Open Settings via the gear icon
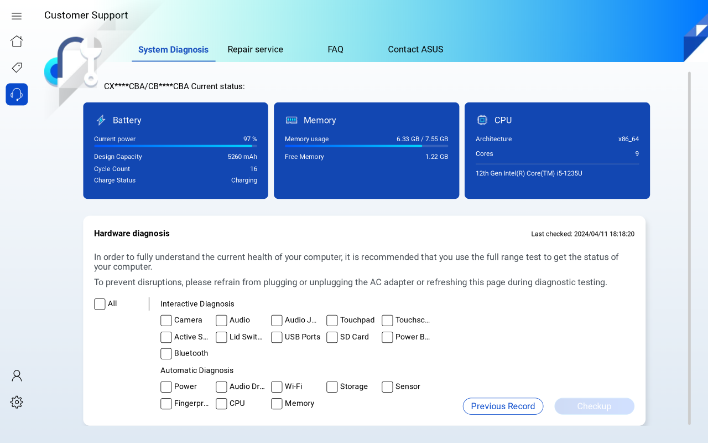 [x=16, y=402]
